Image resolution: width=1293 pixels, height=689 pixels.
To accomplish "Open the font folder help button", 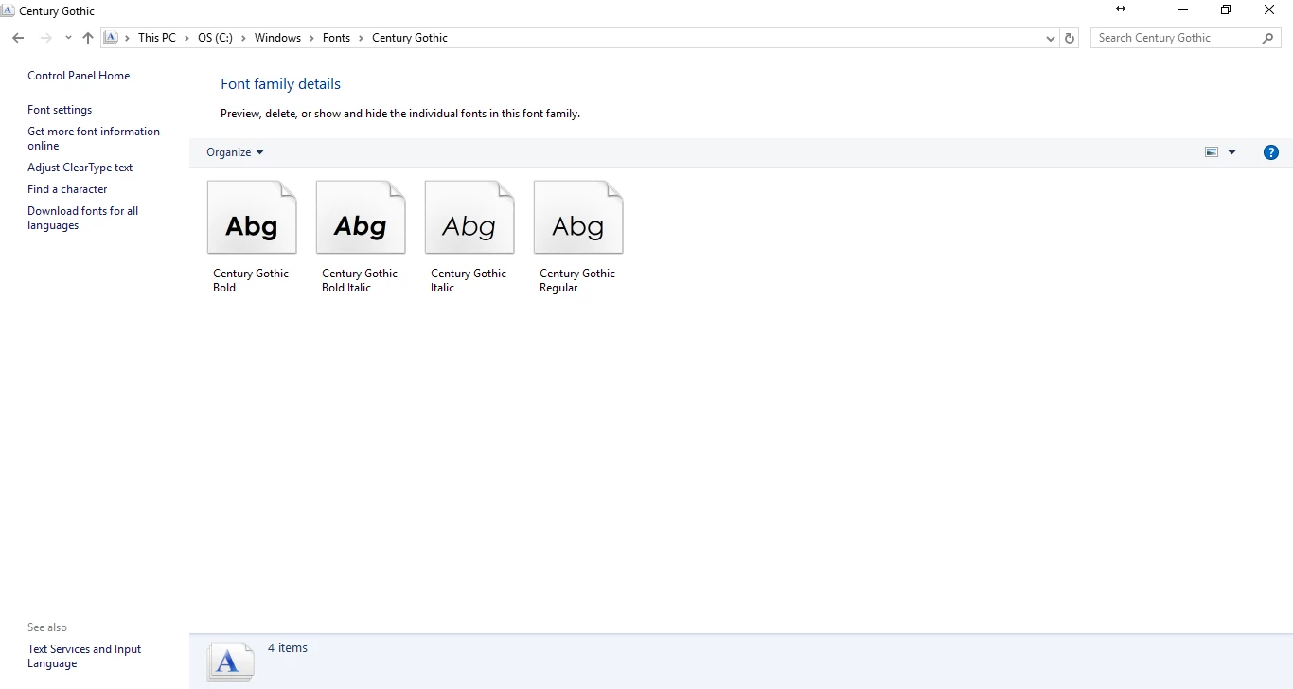I will pyautogui.click(x=1271, y=152).
